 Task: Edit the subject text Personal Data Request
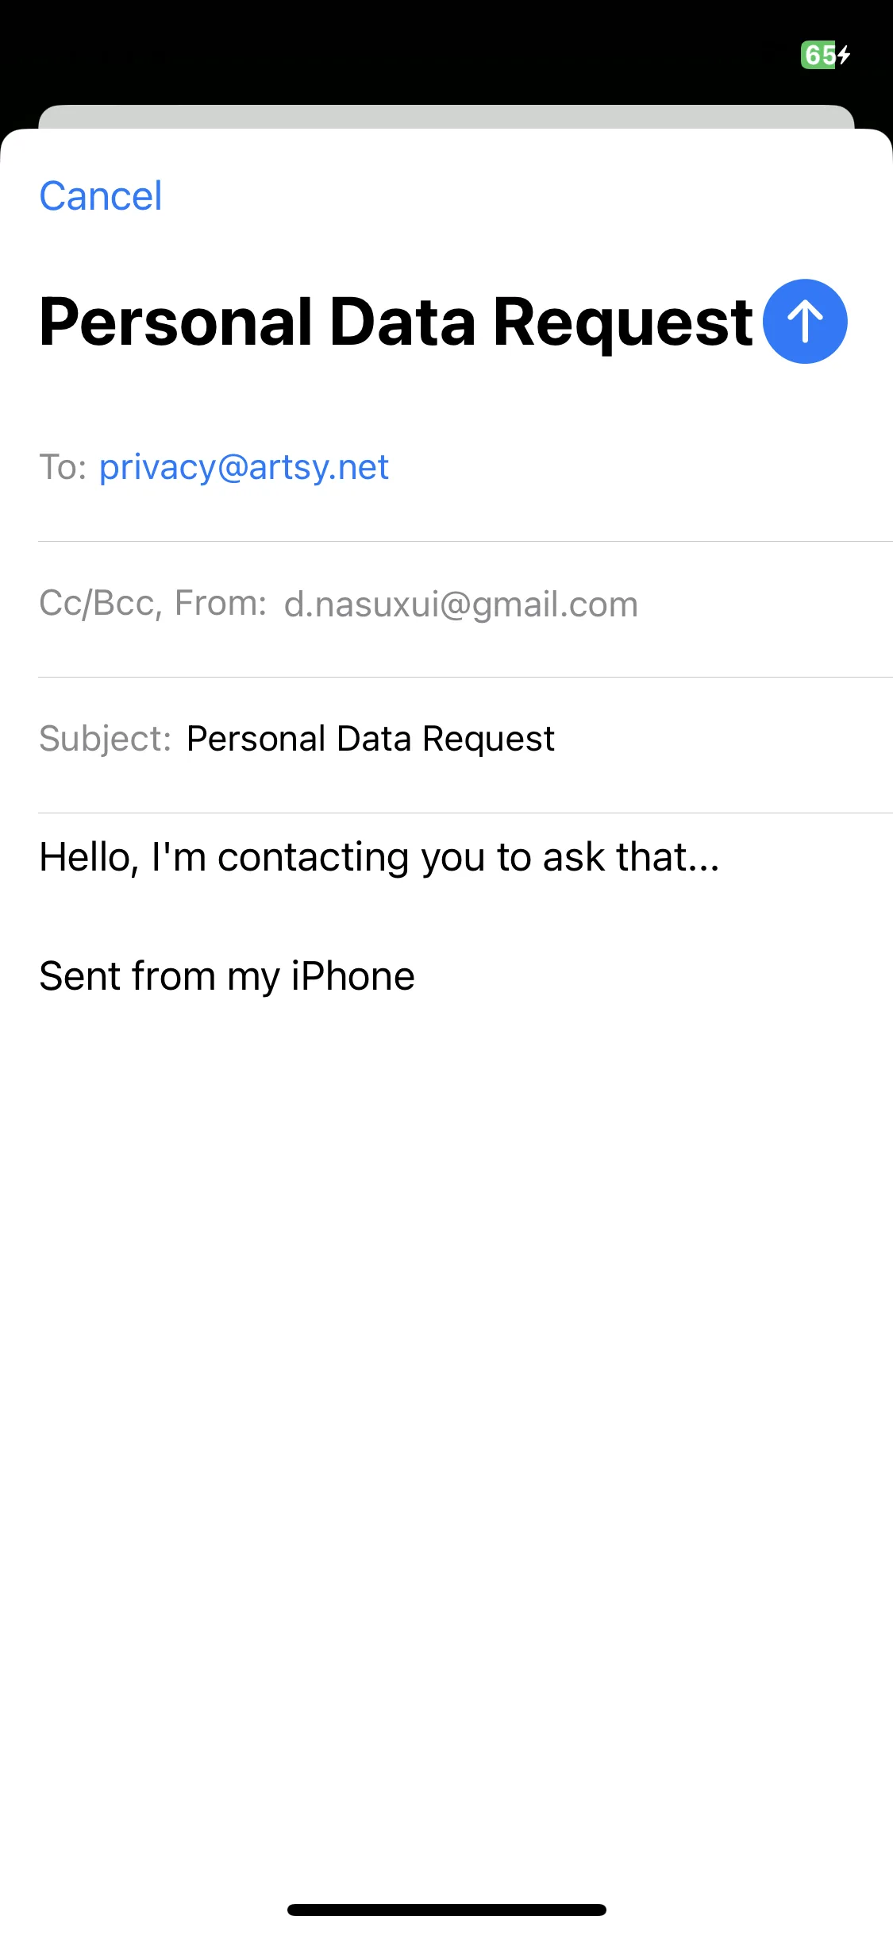pyautogui.click(x=370, y=740)
